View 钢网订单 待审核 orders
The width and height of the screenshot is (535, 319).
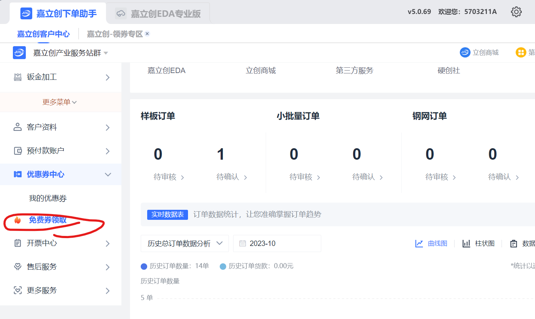(x=440, y=177)
